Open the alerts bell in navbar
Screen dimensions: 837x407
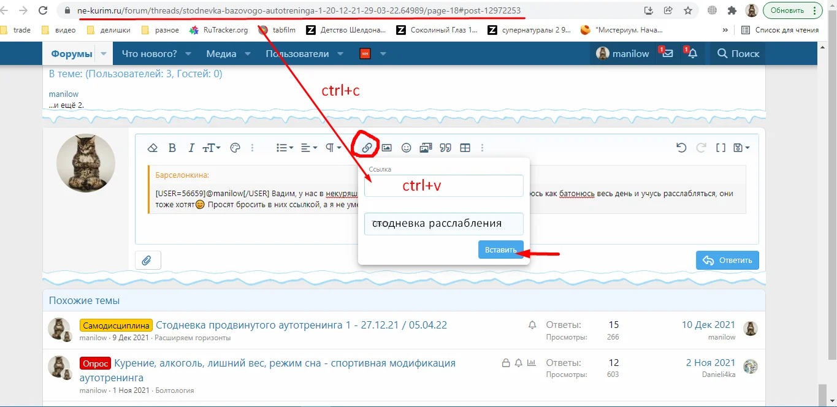tap(692, 54)
